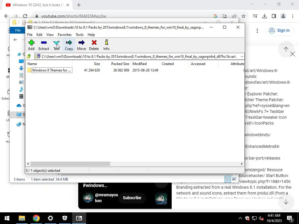
Task: Click the muted volume tray icon
Action: [x=261, y=218]
